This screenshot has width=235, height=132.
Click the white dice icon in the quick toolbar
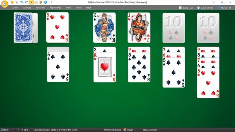[x=17, y=2]
